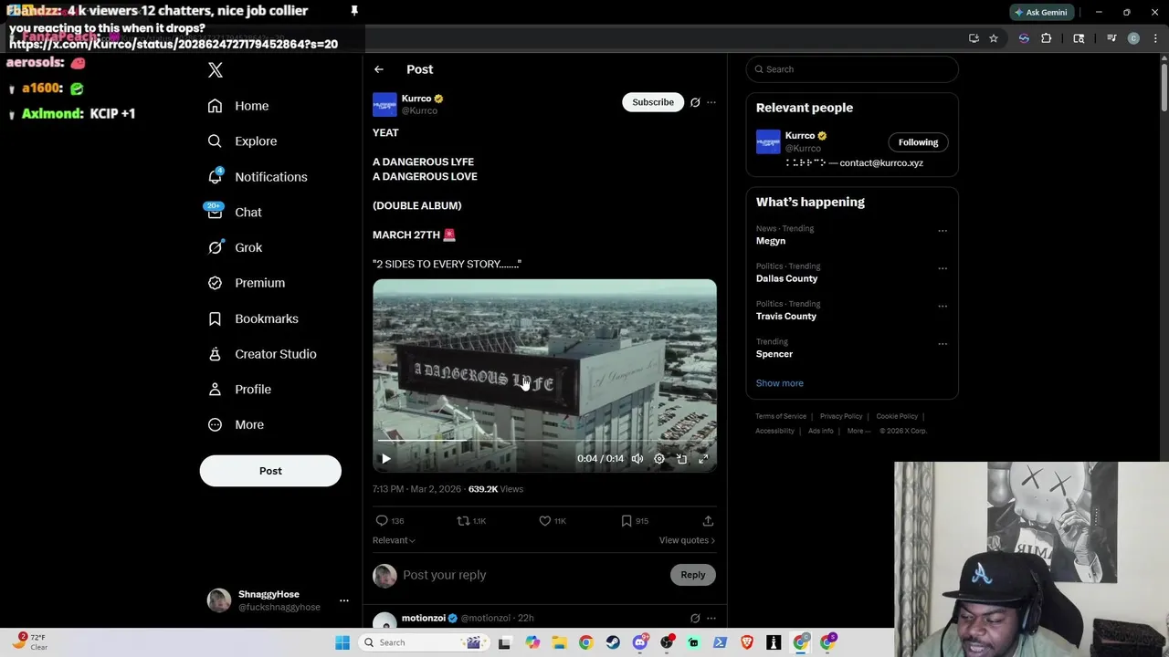
Task: Open the Explore page
Action: (x=242, y=141)
